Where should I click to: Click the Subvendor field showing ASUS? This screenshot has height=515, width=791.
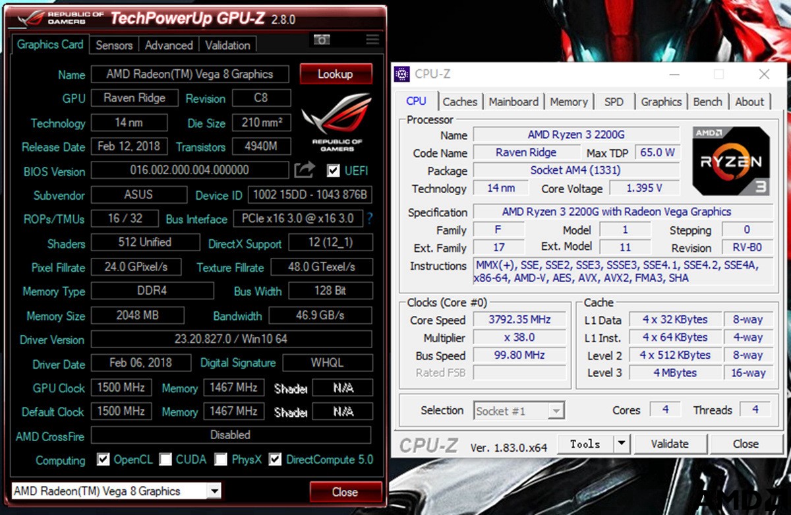pyautogui.click(x=138, y=195)
